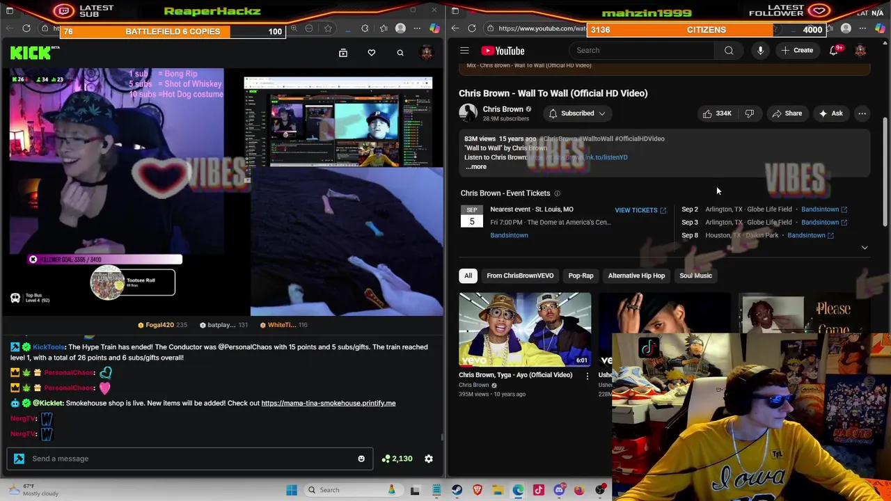Open options for the Ayo video card

[587, 376]
